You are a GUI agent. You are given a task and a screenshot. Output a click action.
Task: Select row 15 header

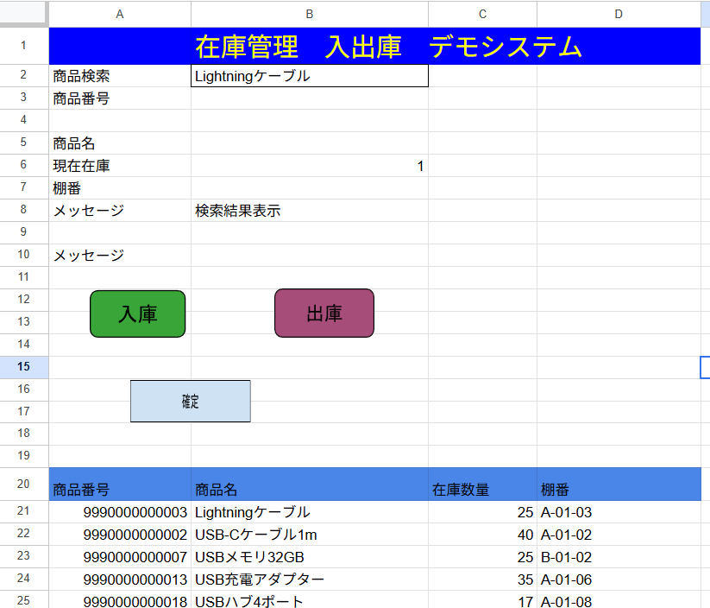[x=23, y=367]
